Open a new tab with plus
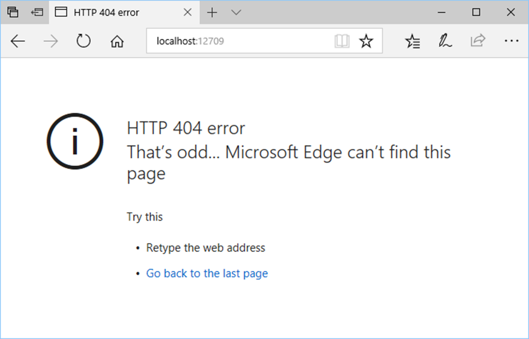 pyautogui.click(x=212, y=13)
